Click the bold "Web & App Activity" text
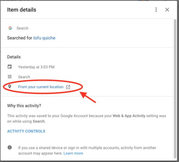 pos(130,116)
